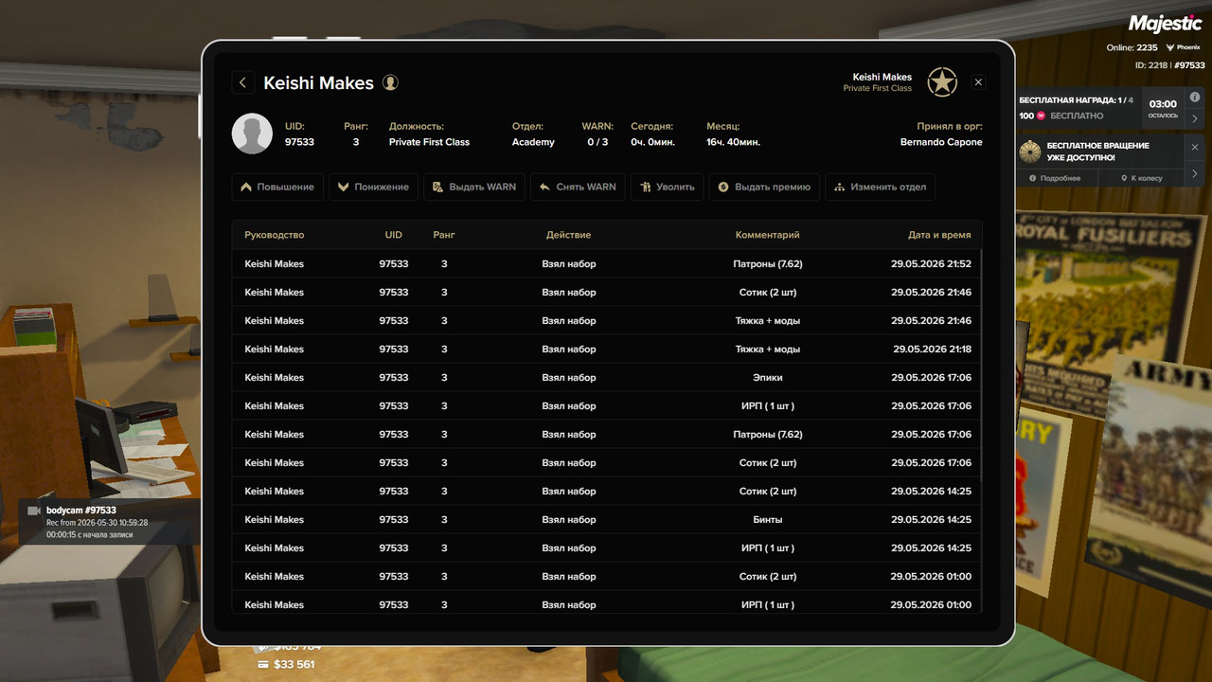
Task: Open Подробнее on the free spin card
Action: (x=1055, y=178)
